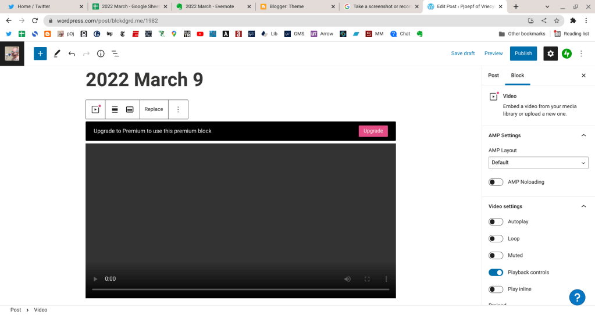Open the AMP Layout dropdown
This screenshot has height=315, width=595.
[x=538, y=163]
